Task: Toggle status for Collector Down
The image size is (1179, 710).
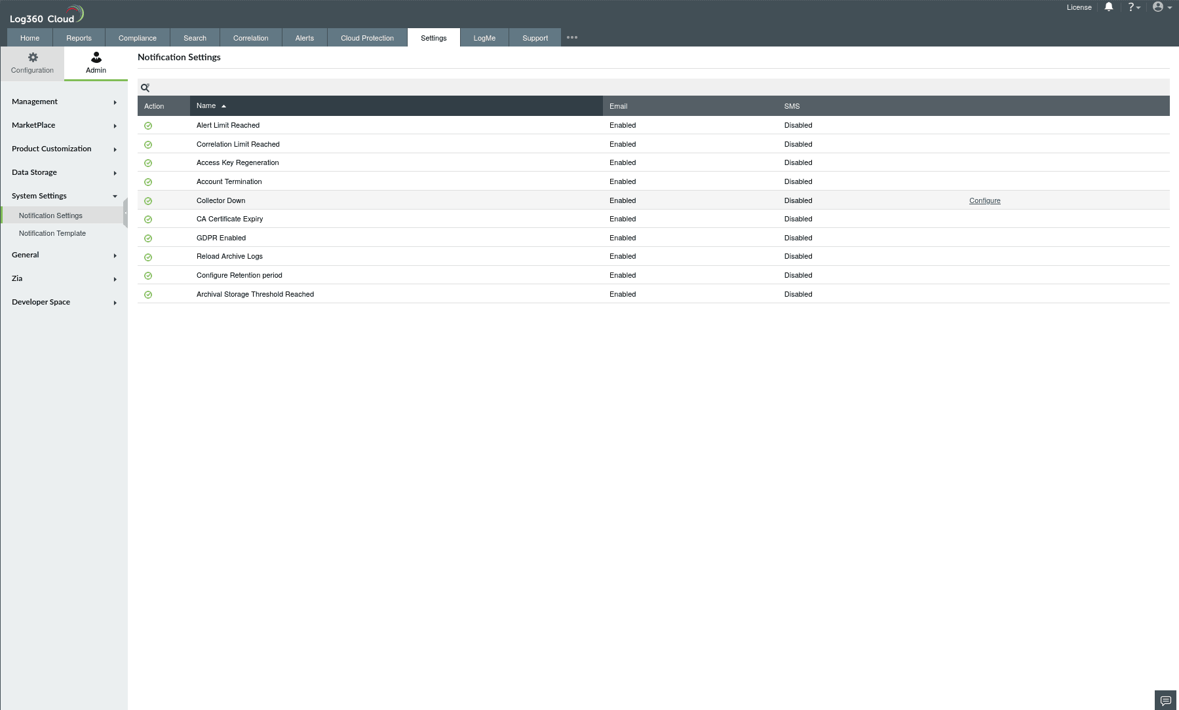Action: (148, 201)
